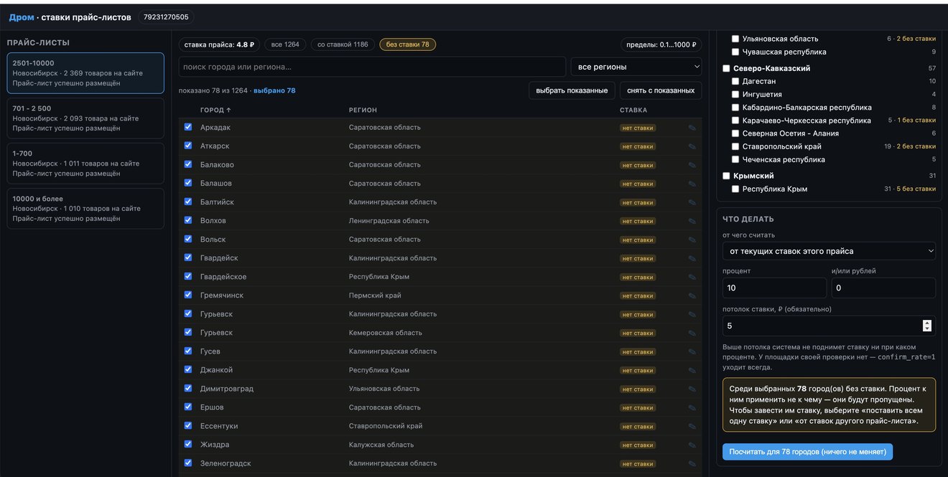The width and height of the screenshot is (948, 477).
Task: Click the Дром logo link in the header
Action: coord(22,17)
